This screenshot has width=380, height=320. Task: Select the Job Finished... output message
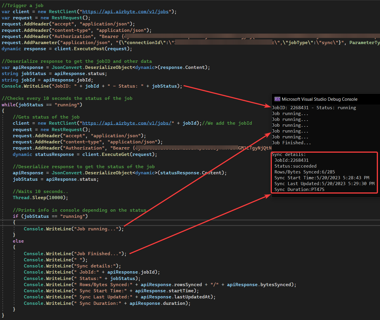coord(291,142)
